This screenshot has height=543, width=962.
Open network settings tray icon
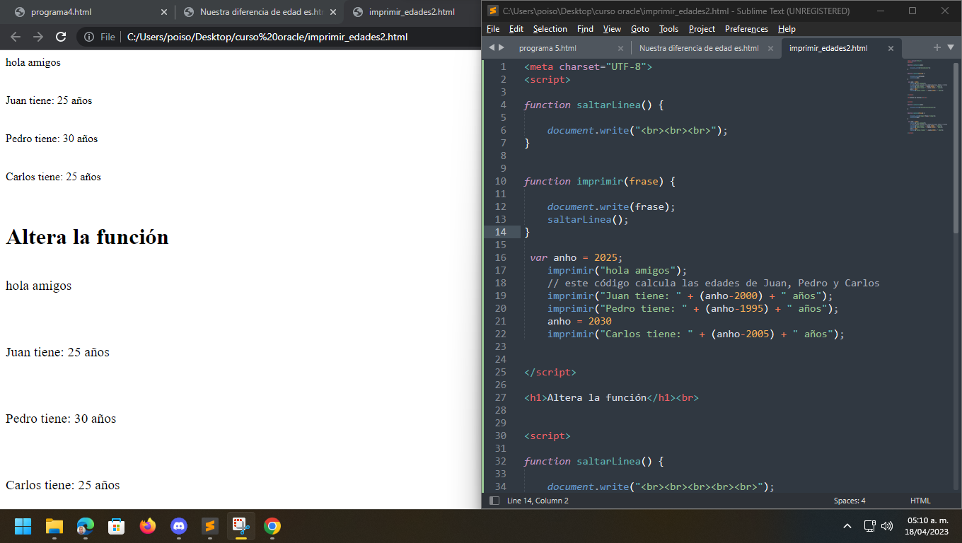point(870,526)
